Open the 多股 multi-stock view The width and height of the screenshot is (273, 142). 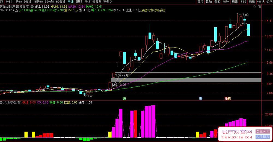pyautogui.click(x=217, y=2)
